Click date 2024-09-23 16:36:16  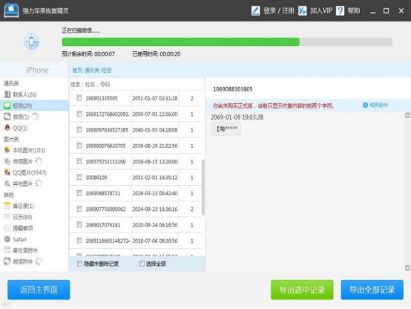[154, 209]
